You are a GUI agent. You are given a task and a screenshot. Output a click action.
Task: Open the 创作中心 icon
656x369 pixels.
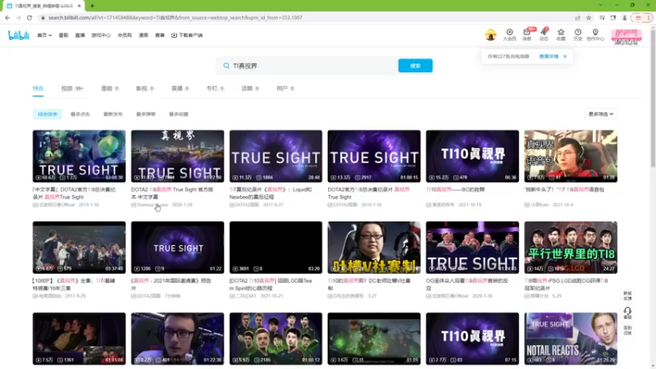coord(595,34)
